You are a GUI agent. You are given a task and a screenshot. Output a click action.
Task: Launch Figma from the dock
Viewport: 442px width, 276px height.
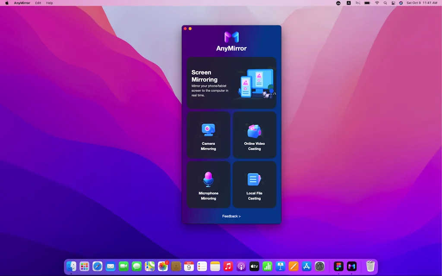[x=339, y=267]
